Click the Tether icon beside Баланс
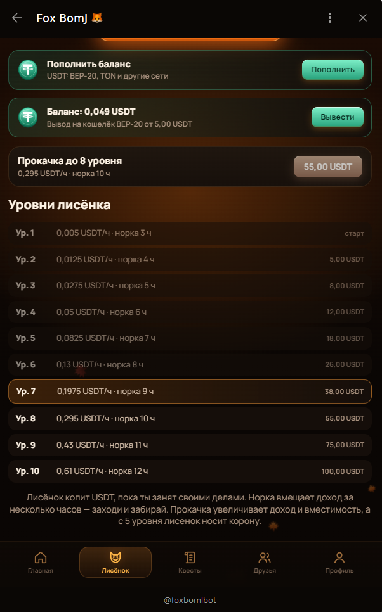Screen dimensions: 382x612 click(28, 117)
